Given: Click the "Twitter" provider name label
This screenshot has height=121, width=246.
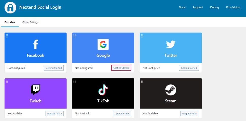Looking at the screenshot, I should (x=171, y=55).
